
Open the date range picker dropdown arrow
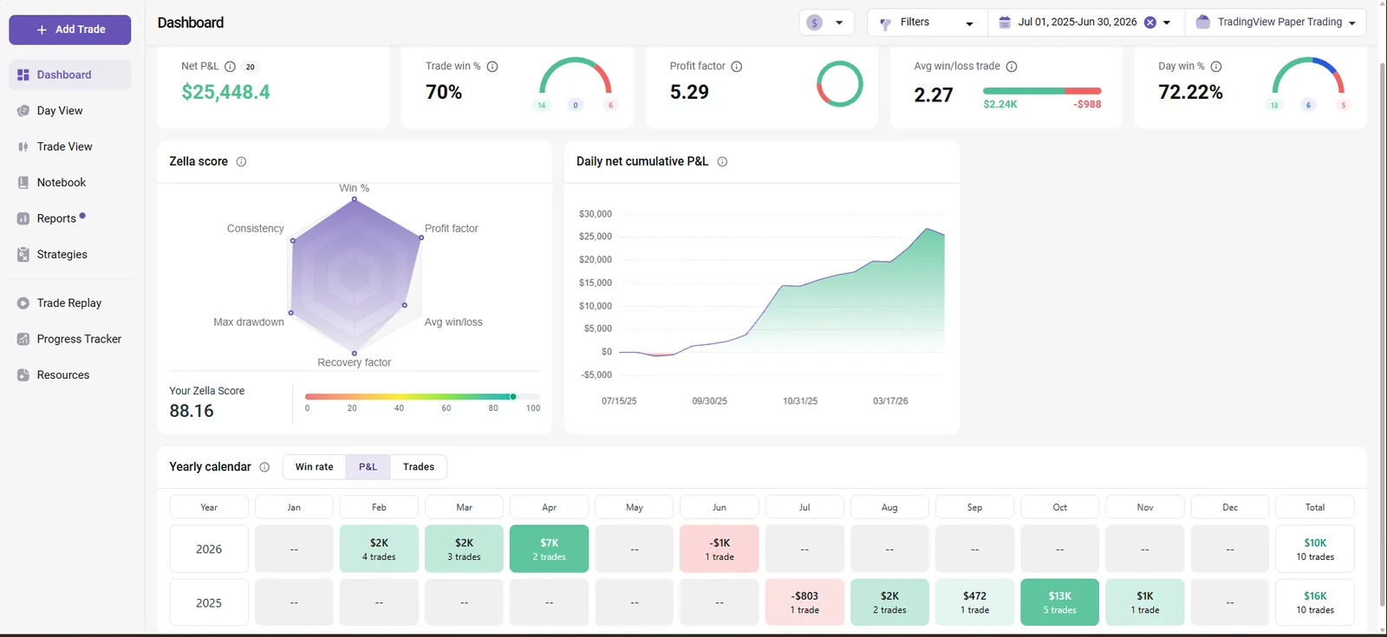[1167, 23]
